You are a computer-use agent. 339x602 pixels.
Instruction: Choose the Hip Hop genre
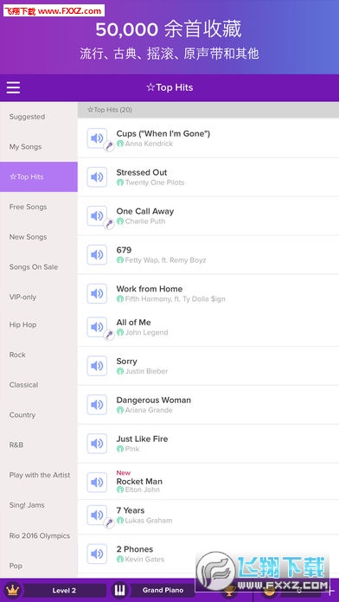pyautogui.click(x=39, y=325)
